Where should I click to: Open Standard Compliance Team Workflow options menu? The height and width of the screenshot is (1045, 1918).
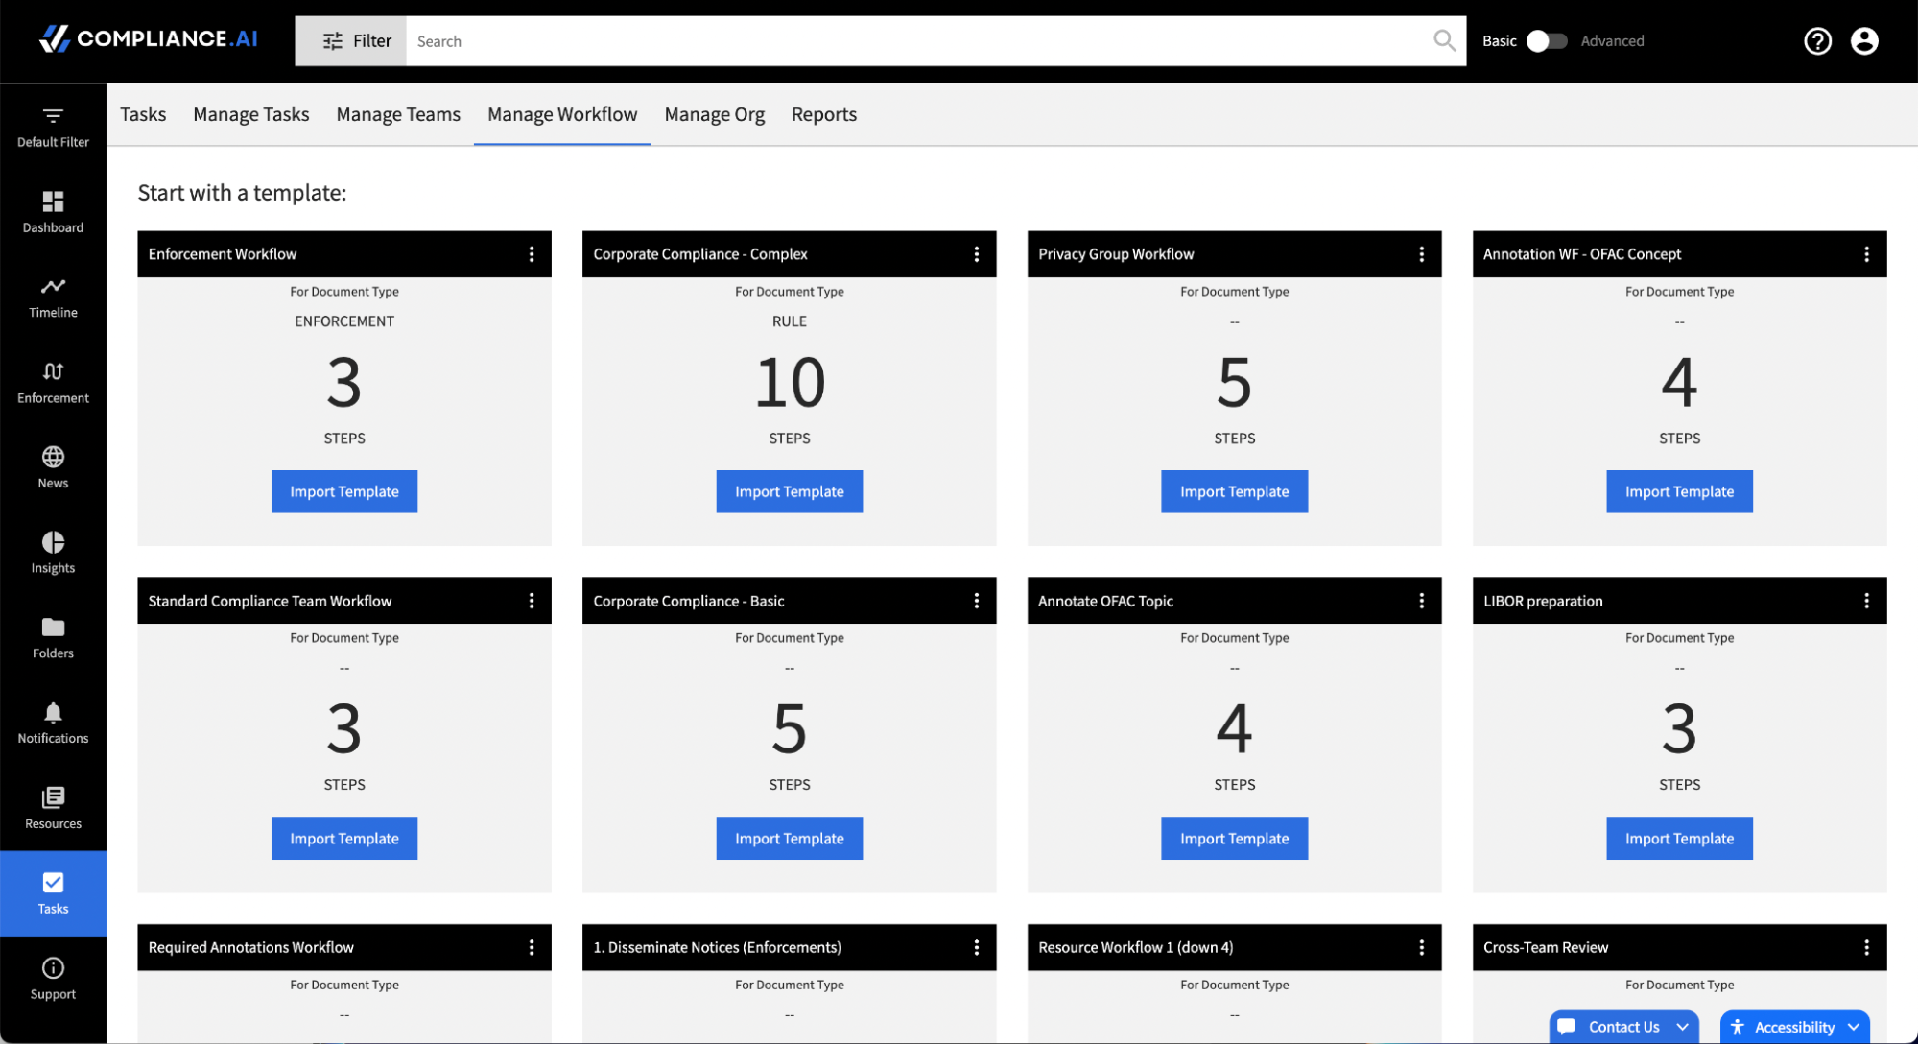[532, 601]
